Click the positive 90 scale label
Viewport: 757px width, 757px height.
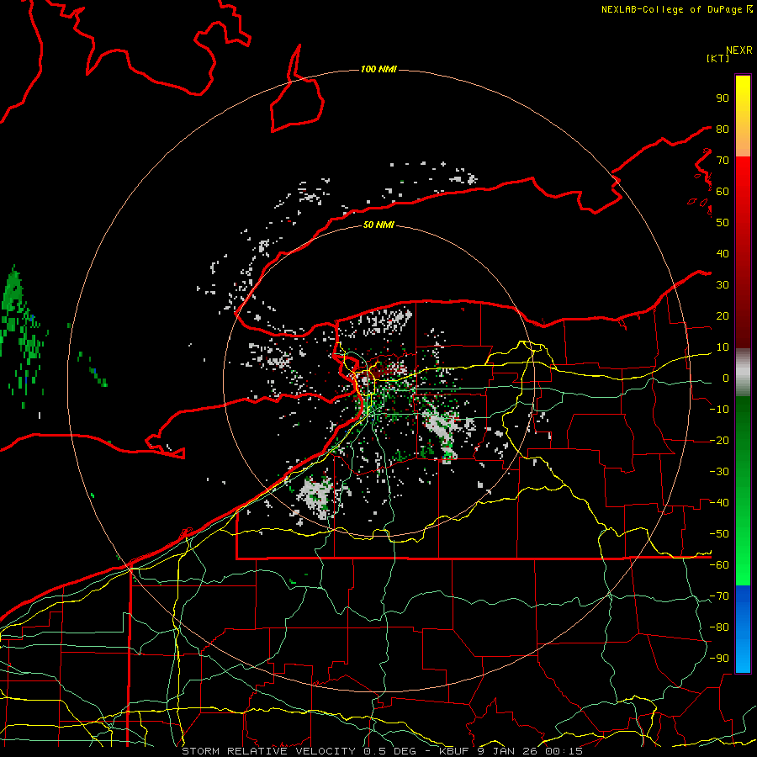coord(723,98)
